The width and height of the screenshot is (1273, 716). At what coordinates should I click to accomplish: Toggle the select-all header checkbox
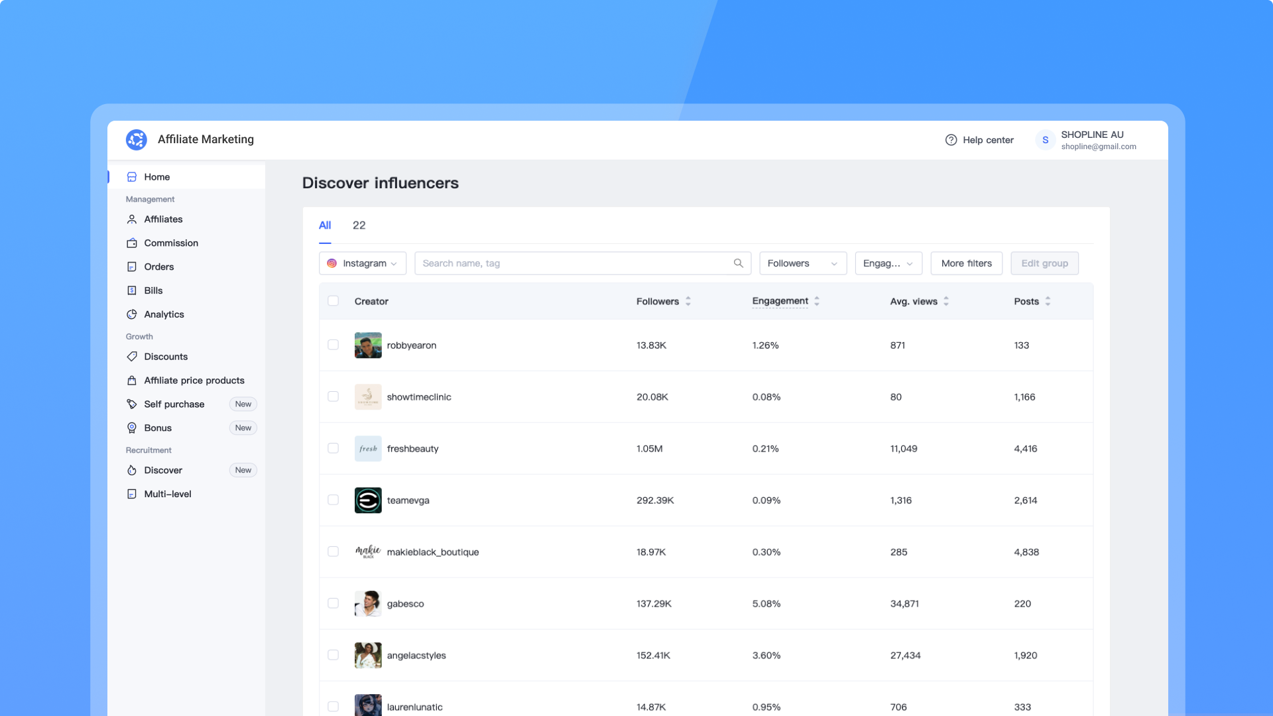pos(333,301)
